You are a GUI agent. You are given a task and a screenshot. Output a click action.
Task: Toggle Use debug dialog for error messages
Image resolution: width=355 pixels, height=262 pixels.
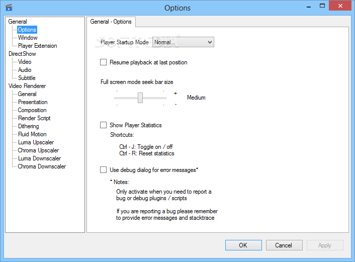103,170
